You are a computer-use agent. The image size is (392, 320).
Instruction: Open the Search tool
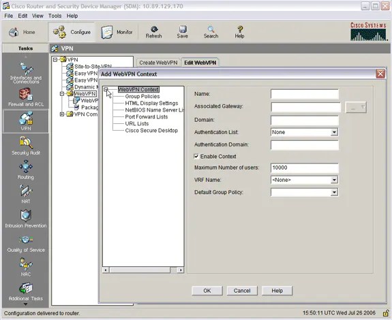tap(211, 32)
